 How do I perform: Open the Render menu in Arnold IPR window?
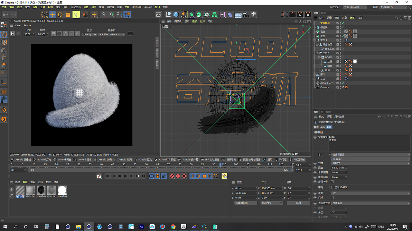[28, 25]
